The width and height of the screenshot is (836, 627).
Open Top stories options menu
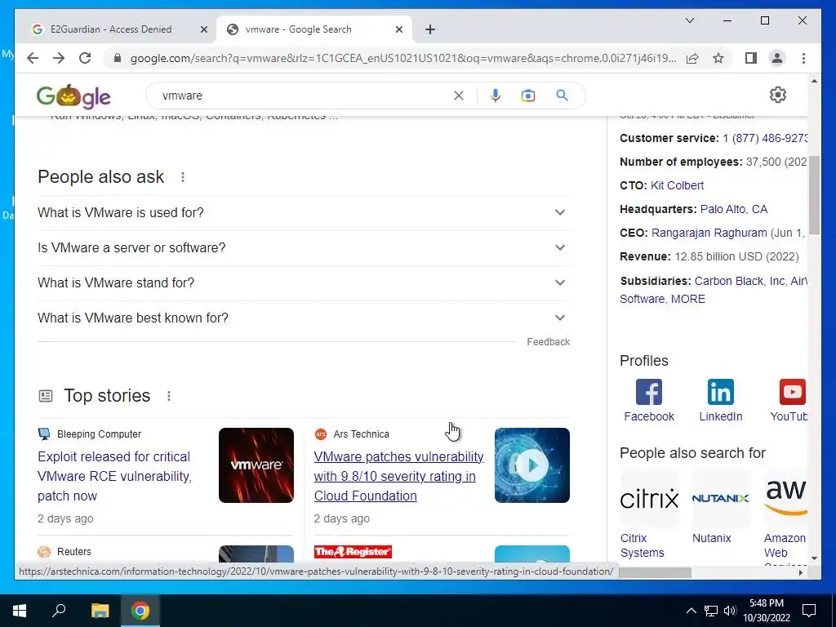(169, 396)
